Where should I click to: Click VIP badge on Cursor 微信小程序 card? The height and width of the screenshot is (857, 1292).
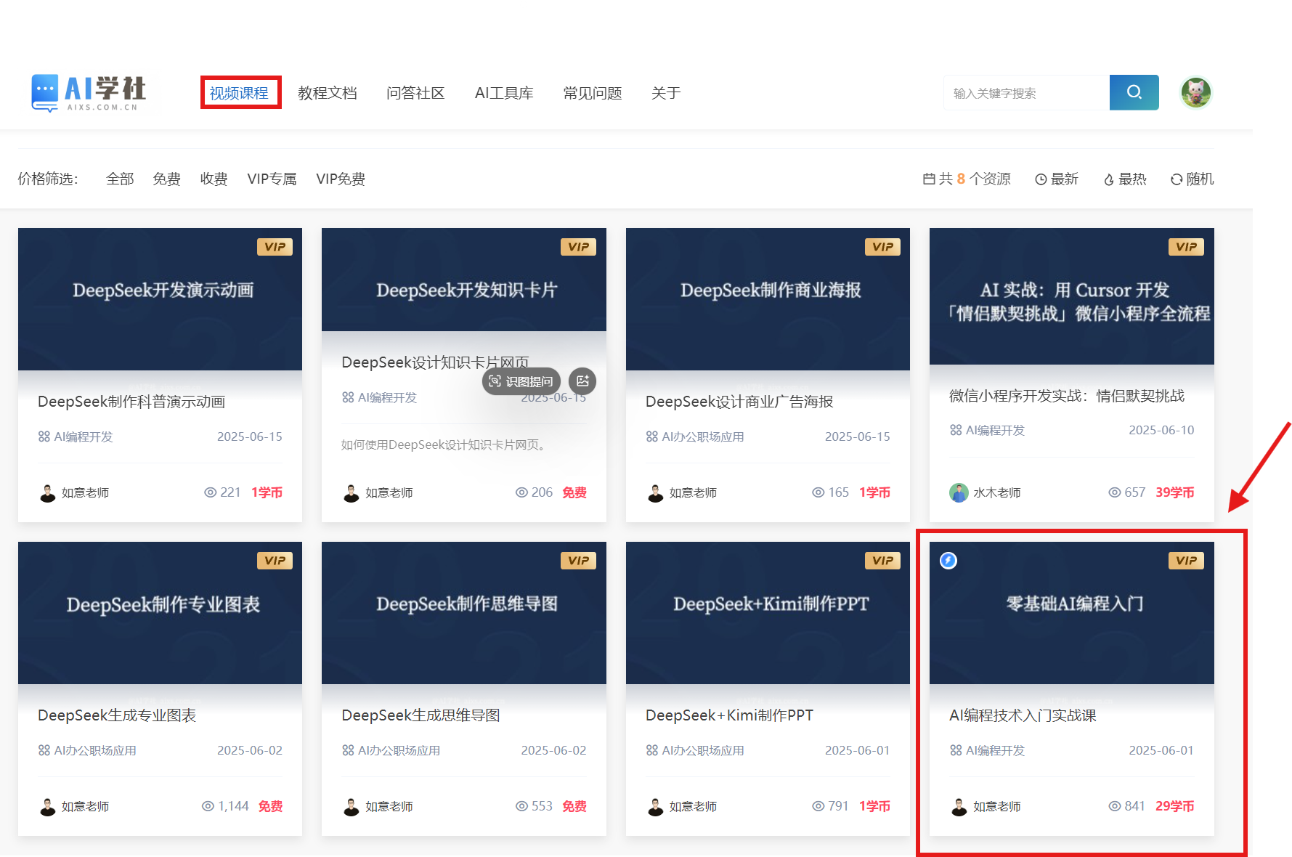tap(1186, 247)
